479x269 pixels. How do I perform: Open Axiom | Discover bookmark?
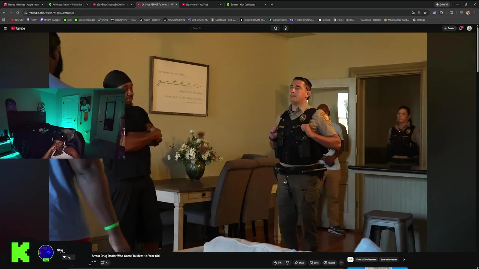coord(150,20)
